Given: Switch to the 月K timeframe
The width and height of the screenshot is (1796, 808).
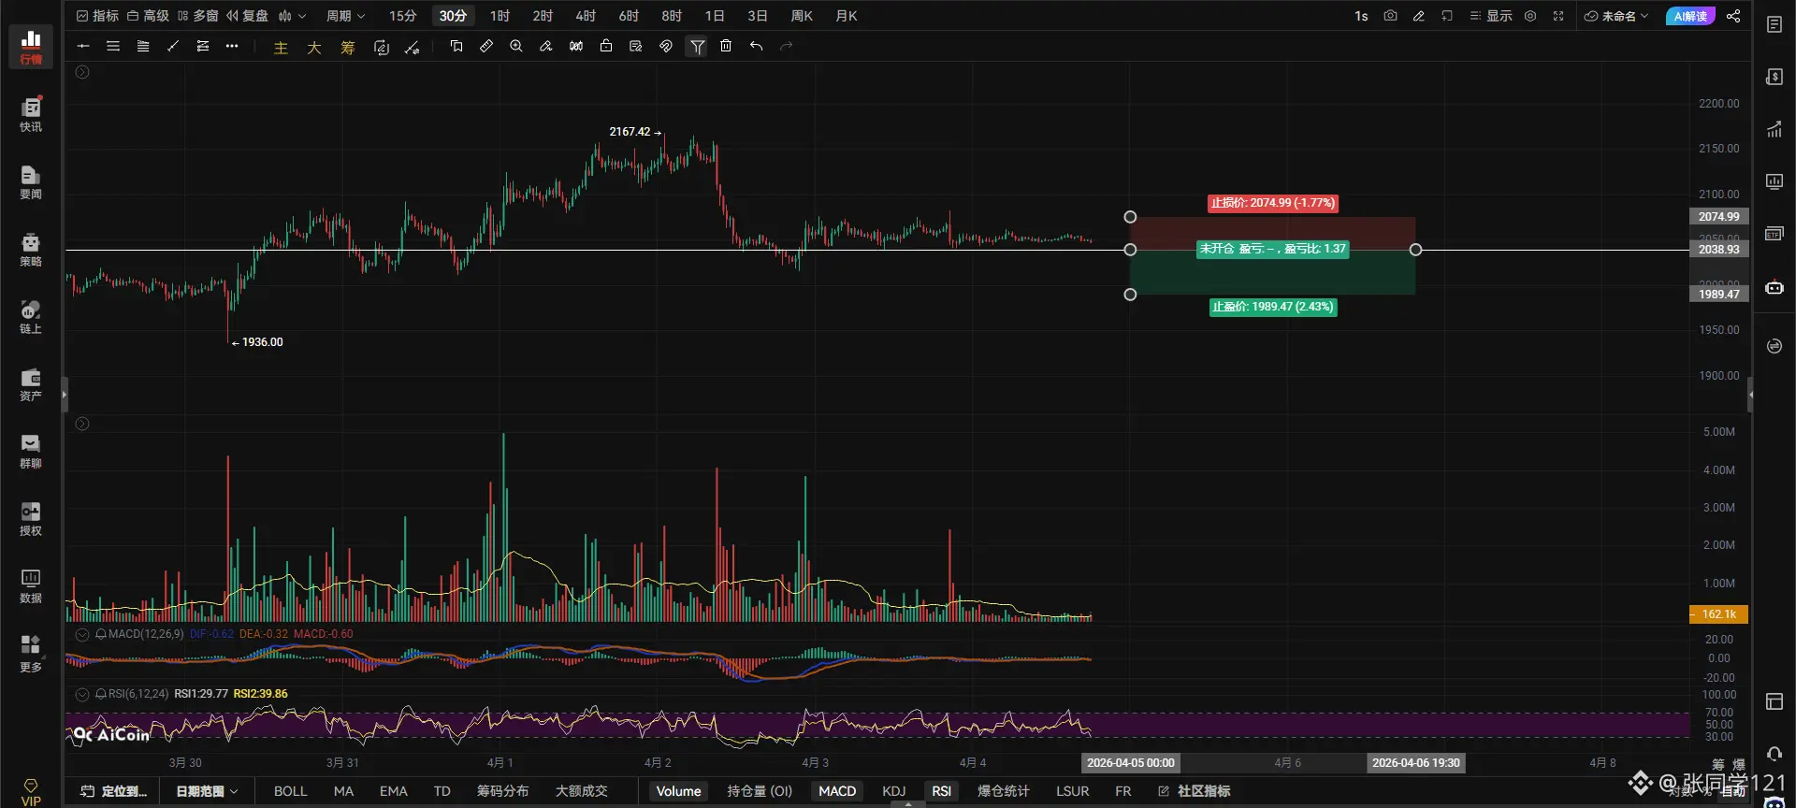Looking at the screenshot, I should click(846, 16).
